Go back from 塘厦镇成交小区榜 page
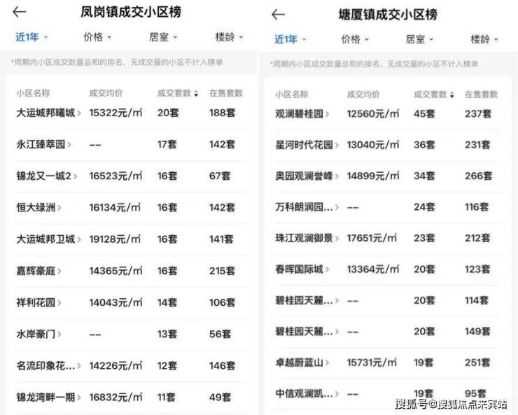The image size is (518, 415). [x=278, y=15]
